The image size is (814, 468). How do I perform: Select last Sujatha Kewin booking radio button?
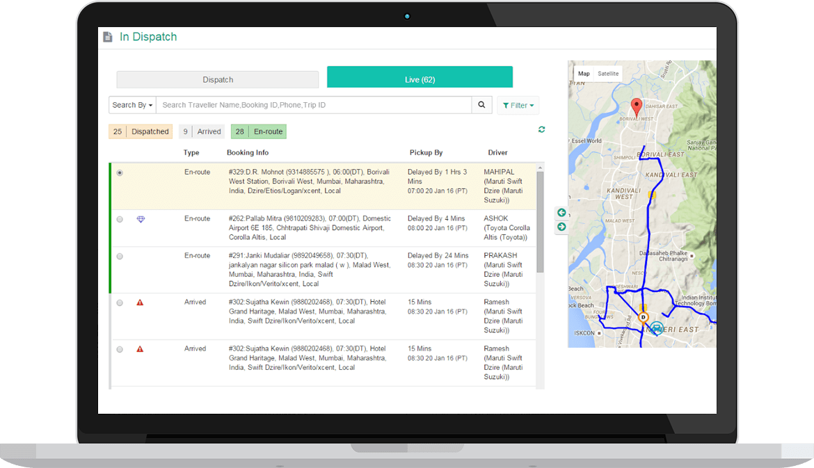tap(120, 350)
